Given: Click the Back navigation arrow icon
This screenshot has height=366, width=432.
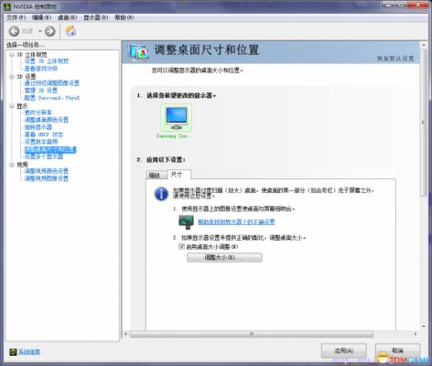Looking at the screenshot, I should 14,31.
